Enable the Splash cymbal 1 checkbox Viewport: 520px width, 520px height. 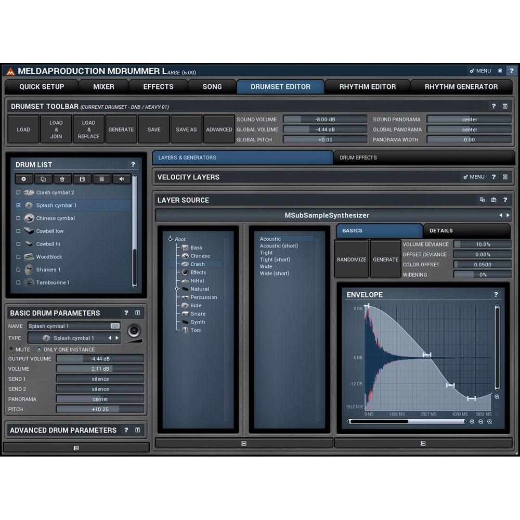pyautogui.click(x=18, y=205)
